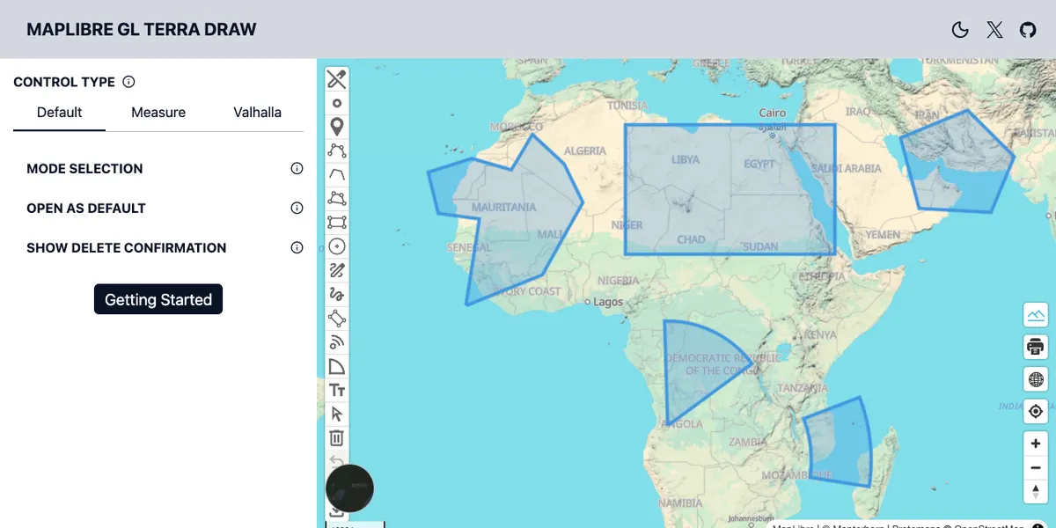The width and height of the screenshot is (1056, 528).
Task: Click the ALGERIA map label
Action: 585,151
